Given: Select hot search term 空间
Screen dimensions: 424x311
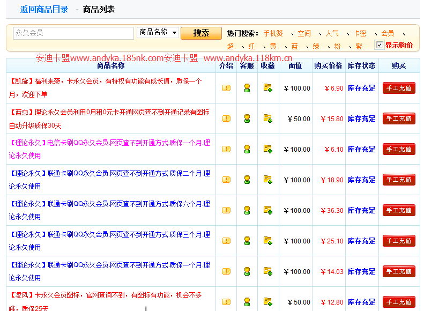Looking at the screenshot, I should (x=304, y=34).
